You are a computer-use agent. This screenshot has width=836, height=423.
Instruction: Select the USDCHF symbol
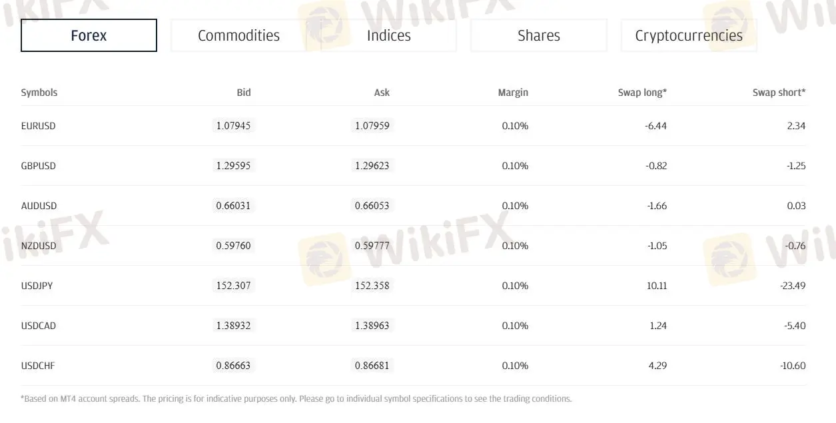38,366
